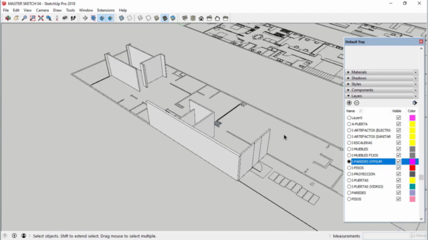The image size is (428, 240).
Task: Click the signed-in user status icon
Action: pos(24,236)
